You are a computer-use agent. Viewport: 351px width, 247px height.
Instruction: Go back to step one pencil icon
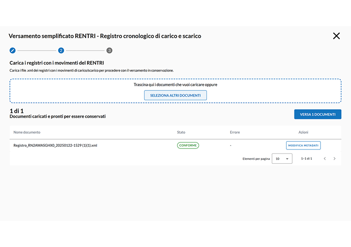point(13,51)
